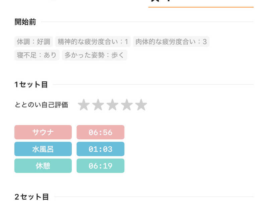This screenshot has height=201, width=268.
Task: Click the first rating star
Action: click(83, 105)
